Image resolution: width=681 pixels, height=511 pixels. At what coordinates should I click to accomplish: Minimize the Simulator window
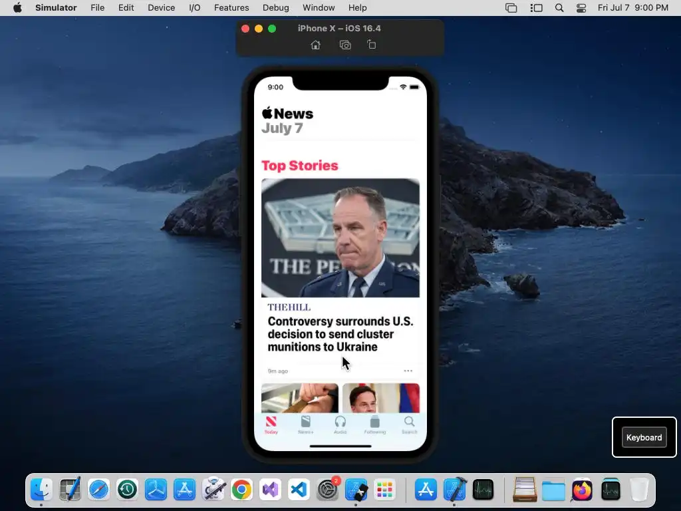click(x=259, y=29)
